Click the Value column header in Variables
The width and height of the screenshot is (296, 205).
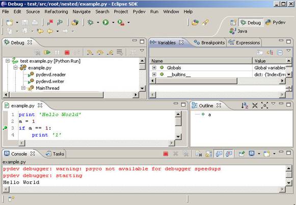[x=270, y=61]
